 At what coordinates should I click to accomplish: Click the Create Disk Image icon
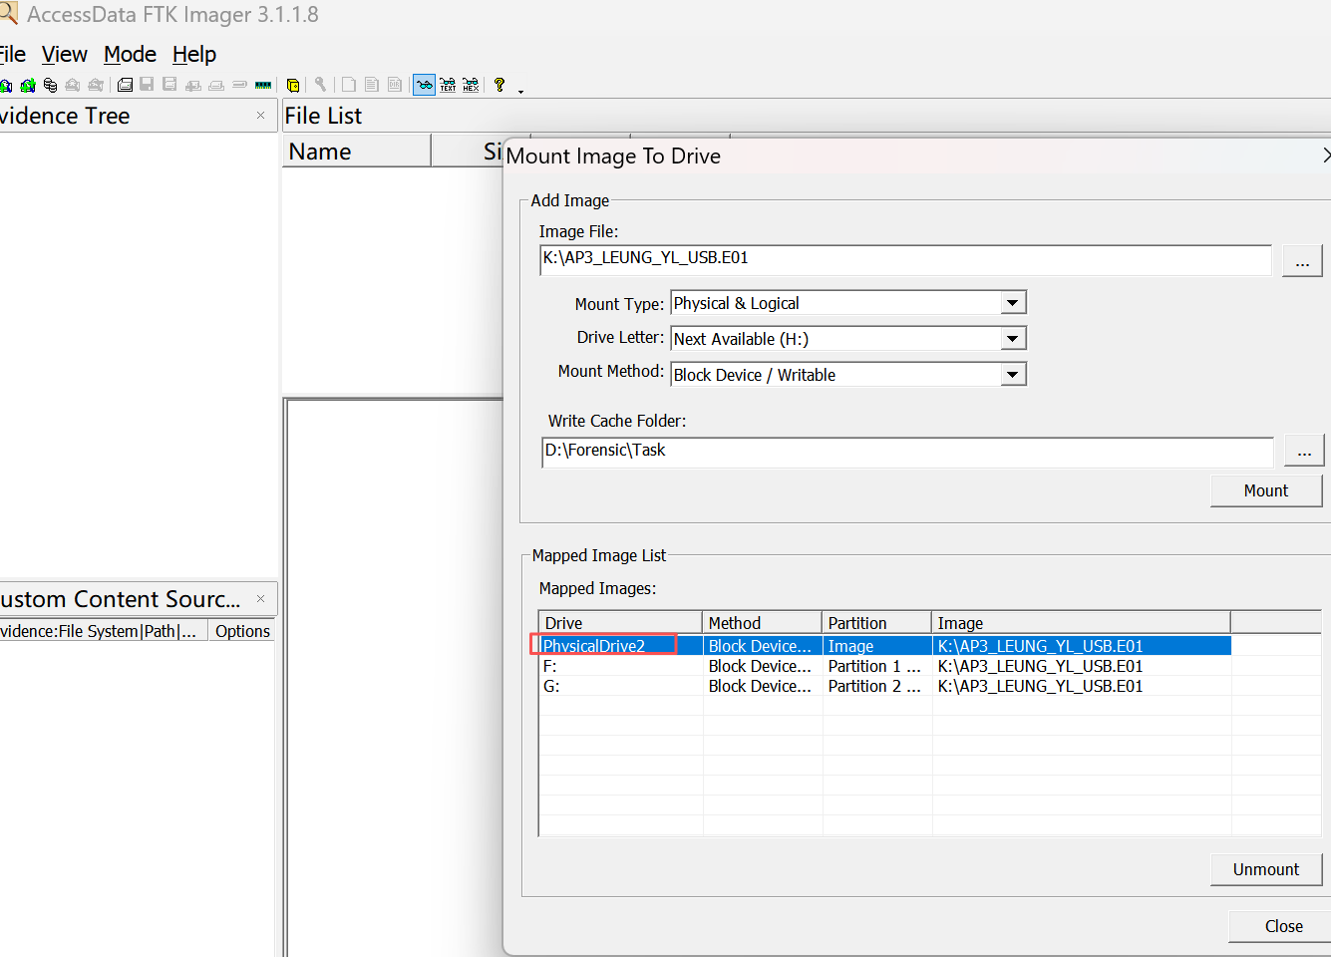pyautogui.click(x=125, y=86)
